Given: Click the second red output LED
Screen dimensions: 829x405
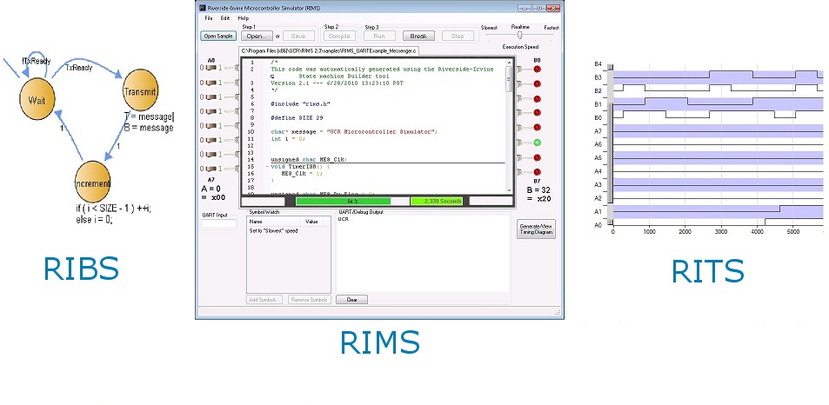Looking at the screenshot, I should click(x=538, y=83).
